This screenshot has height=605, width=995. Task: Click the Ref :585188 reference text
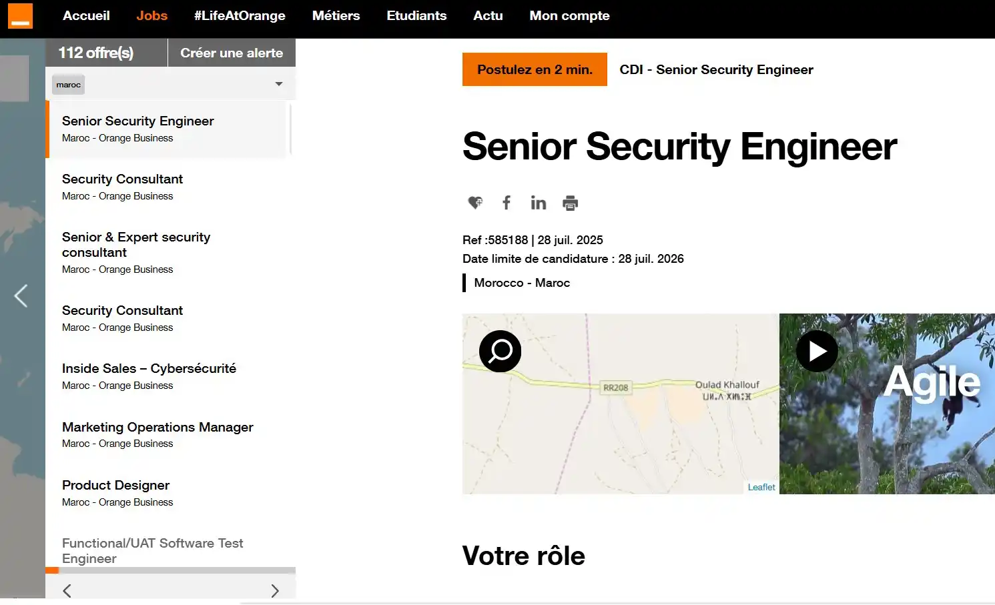(495, 240)
